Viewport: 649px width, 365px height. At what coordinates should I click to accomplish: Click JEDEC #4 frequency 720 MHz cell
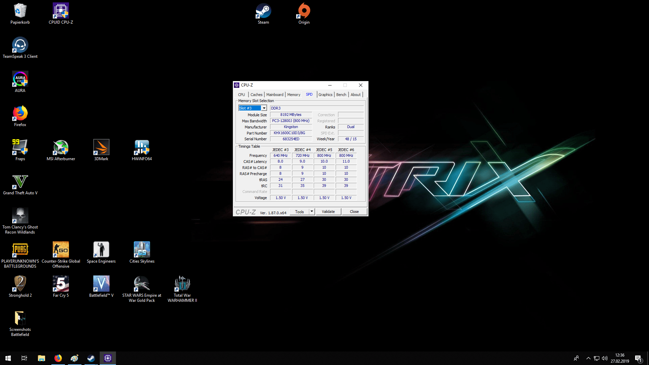[x=303, y=155]
